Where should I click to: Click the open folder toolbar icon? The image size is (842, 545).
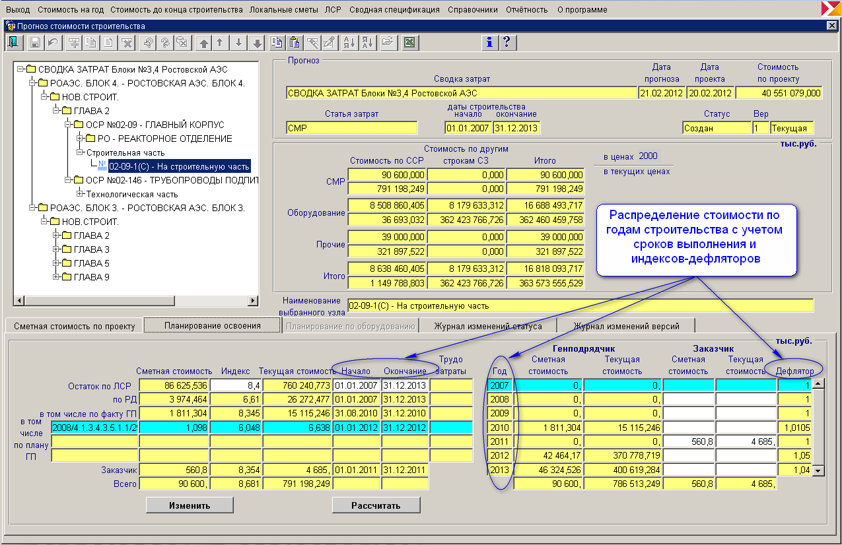coord(388,42)
